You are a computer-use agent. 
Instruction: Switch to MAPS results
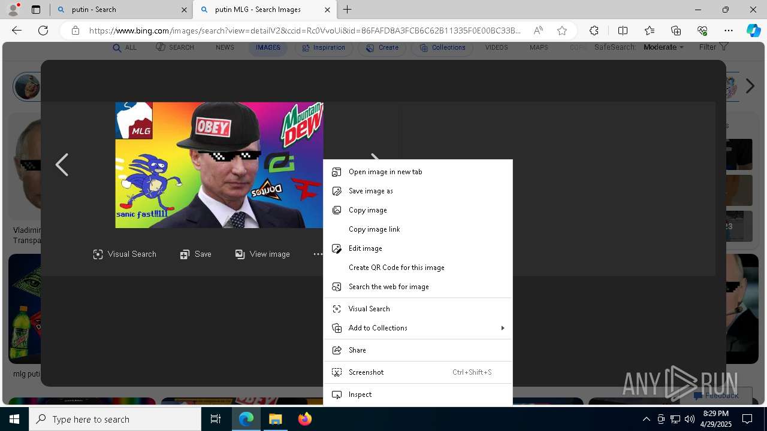(x=539, y=47)
